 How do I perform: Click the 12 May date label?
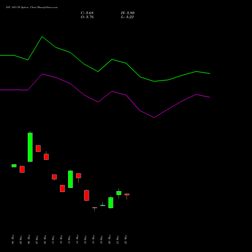[61, 239]
